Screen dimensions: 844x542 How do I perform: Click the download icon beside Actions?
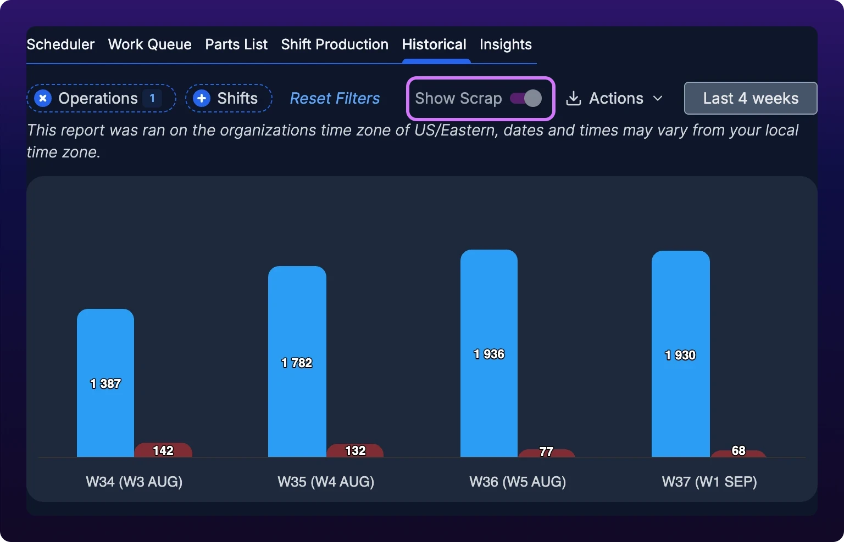574,98
